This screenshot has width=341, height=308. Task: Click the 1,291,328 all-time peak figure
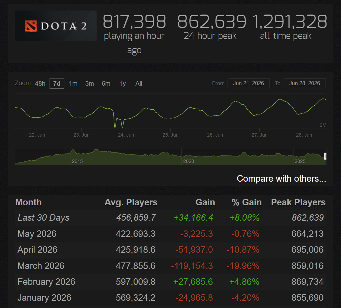click(289, 21)
